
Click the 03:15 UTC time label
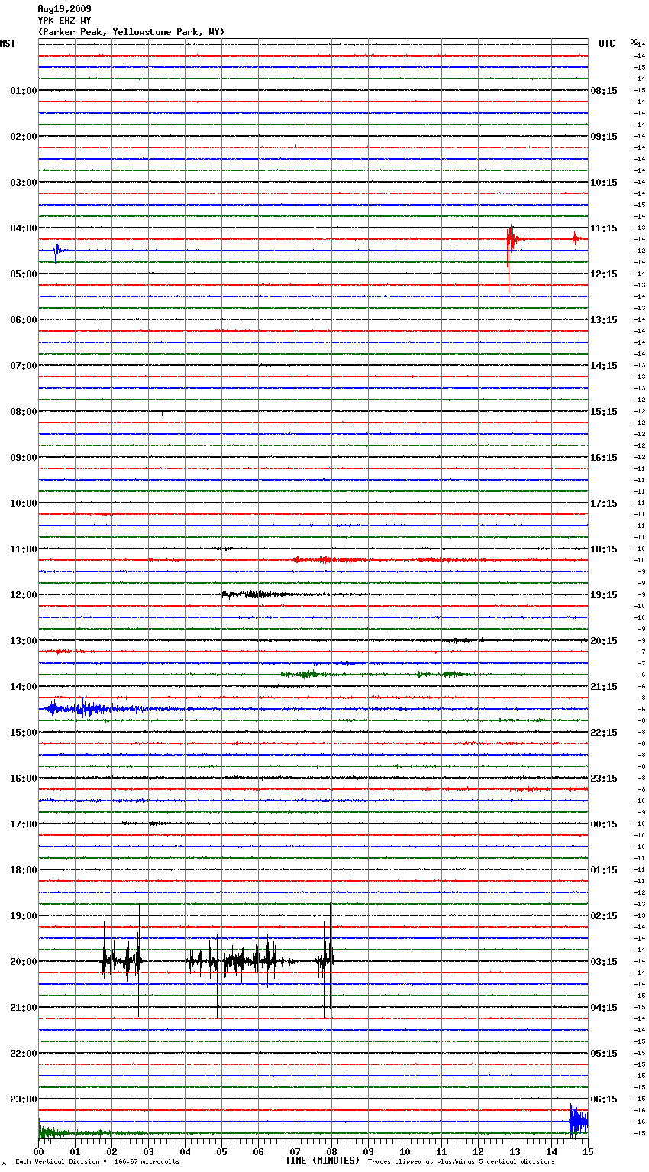coord(604,962)
